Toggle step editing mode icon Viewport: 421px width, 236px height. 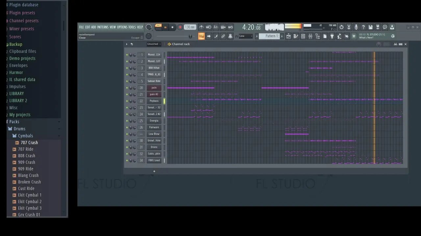click(216, 36)
